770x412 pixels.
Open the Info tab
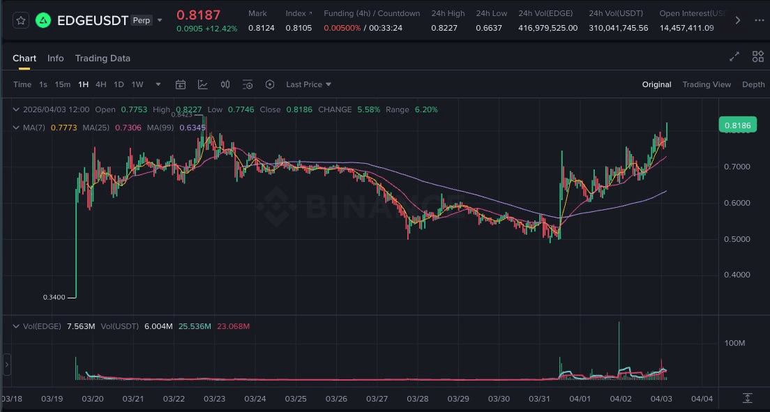pos(55,58)
